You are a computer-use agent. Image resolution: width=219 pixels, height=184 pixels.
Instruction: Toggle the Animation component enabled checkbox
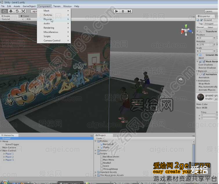[x=204, y=74]
